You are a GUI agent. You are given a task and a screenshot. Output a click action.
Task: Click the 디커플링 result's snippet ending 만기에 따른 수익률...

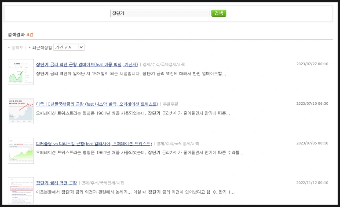pyautogui.click(x=139, y=152)
